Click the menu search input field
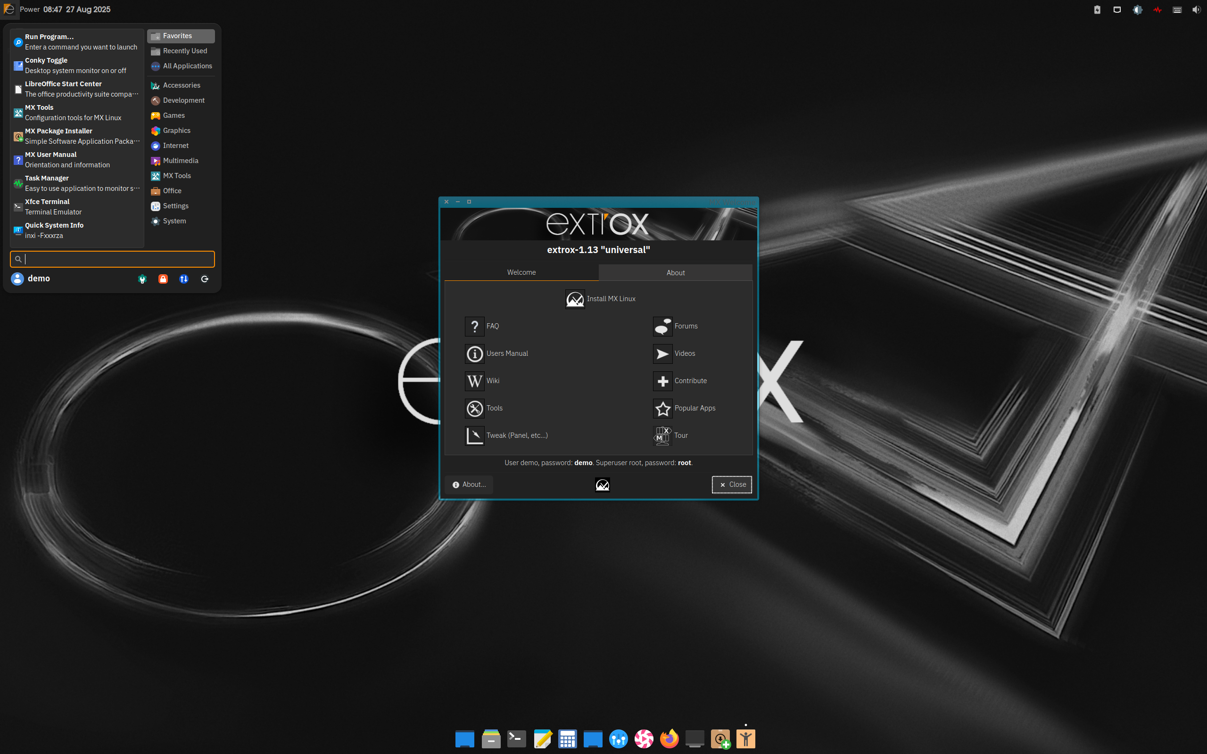The height and width of the screenshot is (754, 1207). 112,259
